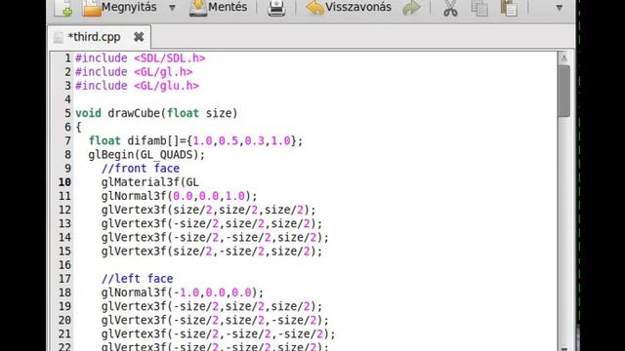Click the Cut scissors icon
This screenshot has height=351, width=625.
click(450, 9)
